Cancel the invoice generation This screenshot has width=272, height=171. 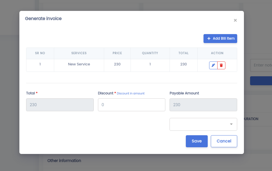(224, 141)
